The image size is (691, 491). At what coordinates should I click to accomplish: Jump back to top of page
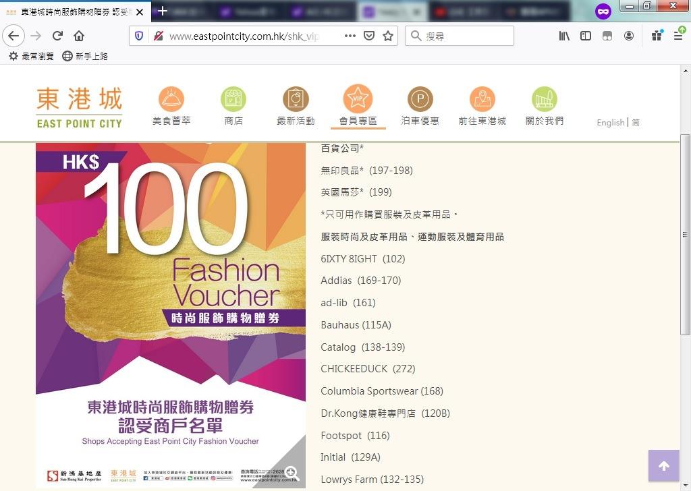pyautogui.click(x=664, y=465)
